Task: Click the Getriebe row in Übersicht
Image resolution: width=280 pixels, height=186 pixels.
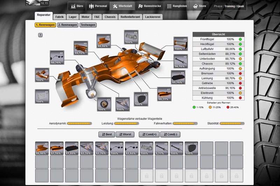Action: (x=218, y=83)
